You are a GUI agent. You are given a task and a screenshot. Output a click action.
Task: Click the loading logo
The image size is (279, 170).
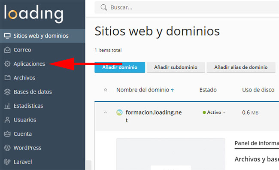33,14
